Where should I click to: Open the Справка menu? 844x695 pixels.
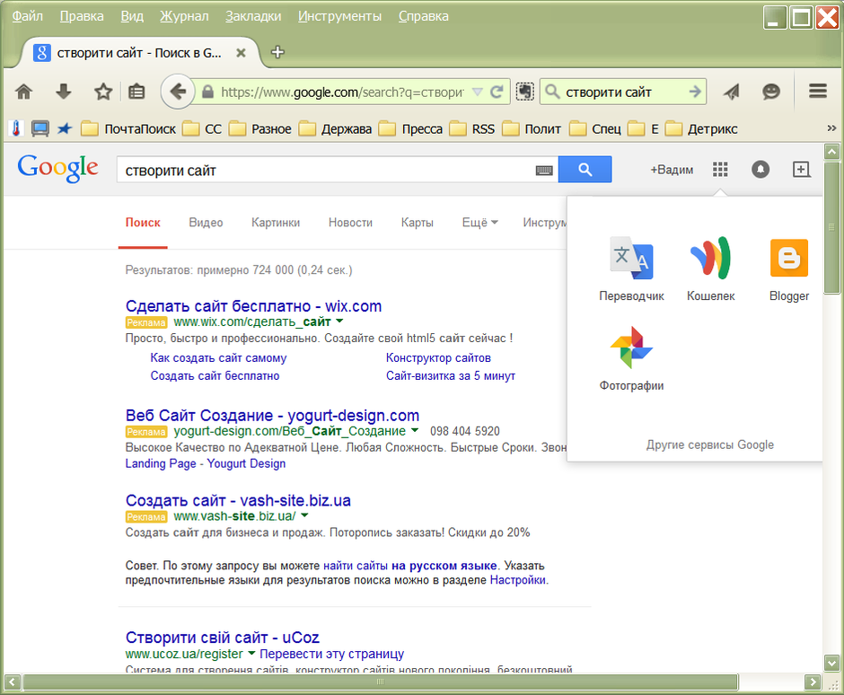[424, 16]
